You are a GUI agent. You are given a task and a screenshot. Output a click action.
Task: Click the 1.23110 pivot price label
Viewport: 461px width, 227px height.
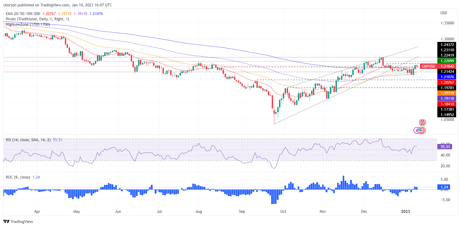coord(447,50)
